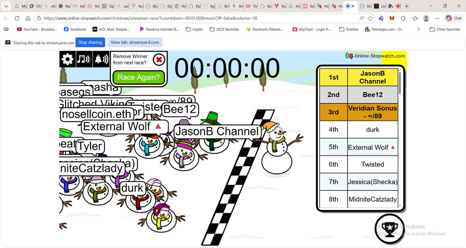Viewport: 466px width, 248px height.
Task: Open the Extensions puzzle menu
Action: (403, 18)
